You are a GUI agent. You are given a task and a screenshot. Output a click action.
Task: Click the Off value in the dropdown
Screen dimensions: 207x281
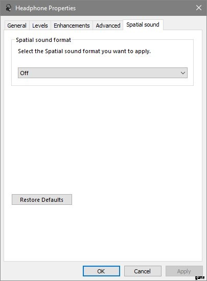point(24,73)
